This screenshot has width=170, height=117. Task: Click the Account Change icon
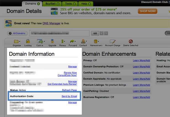[x=113, y=42]
